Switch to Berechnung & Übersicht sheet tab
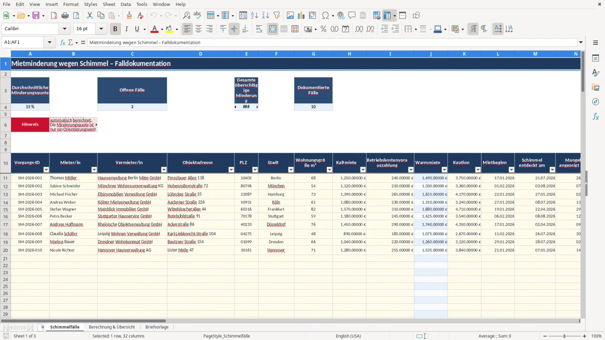This screenshot has height=340, width=605. pyautogui.click(x=111, y=327)
